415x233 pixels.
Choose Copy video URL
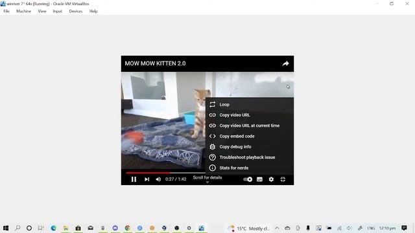[250, 115]
